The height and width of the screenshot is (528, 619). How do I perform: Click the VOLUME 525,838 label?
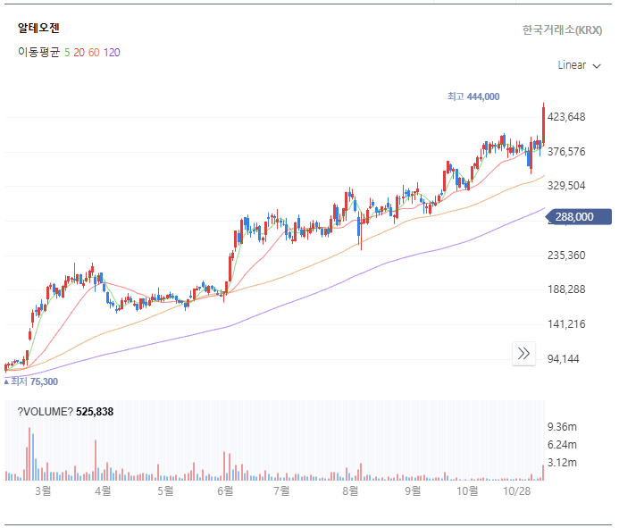[x=65, y=412]
